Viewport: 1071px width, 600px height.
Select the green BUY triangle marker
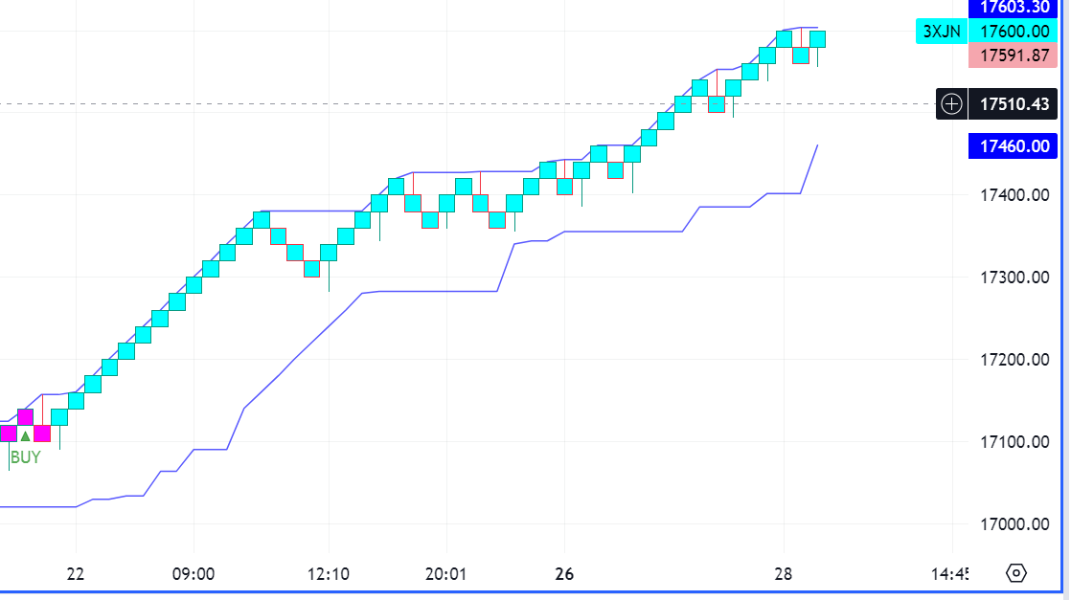point(24,438)
